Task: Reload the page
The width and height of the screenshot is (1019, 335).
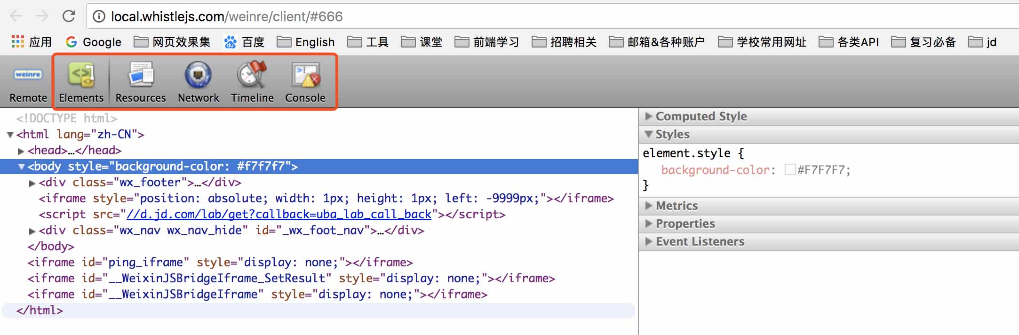Action: [69, 16]
